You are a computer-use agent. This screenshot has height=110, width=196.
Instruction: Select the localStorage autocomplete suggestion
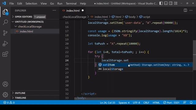click(x=145, y=69)
